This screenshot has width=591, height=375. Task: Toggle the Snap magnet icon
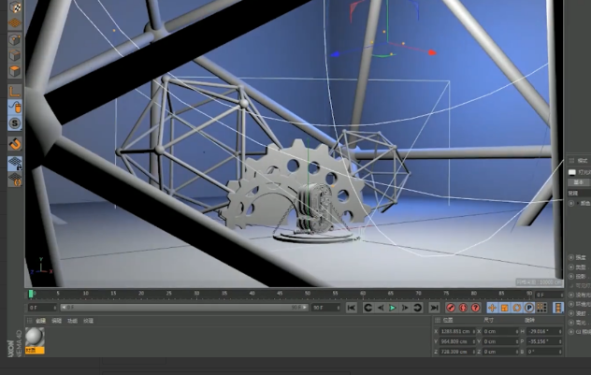click(15, 144)
